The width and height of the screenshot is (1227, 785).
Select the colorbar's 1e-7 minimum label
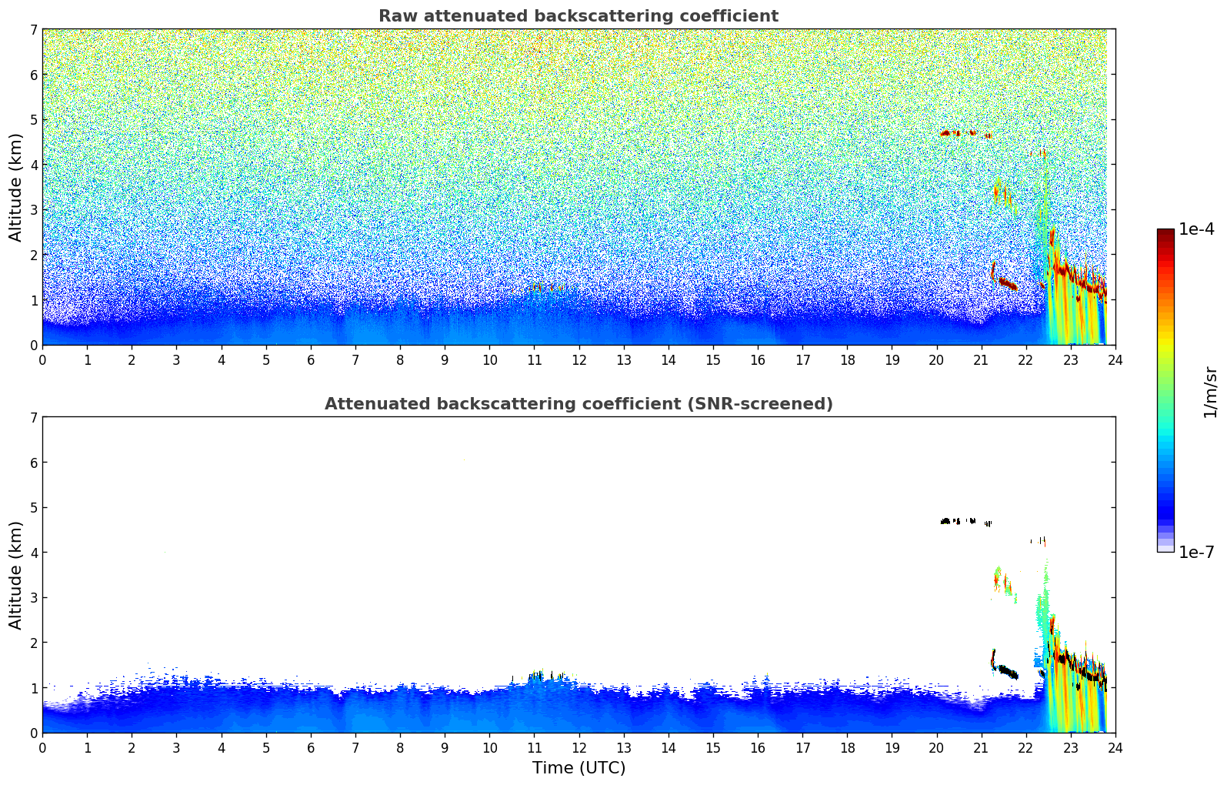[1195, 553]
